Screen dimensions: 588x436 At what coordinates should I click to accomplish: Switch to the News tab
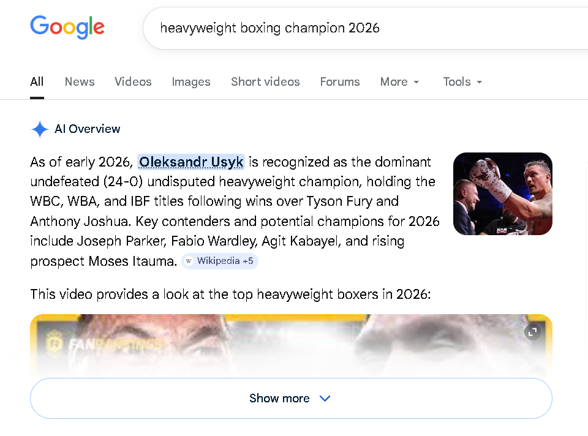coord(80,82)
